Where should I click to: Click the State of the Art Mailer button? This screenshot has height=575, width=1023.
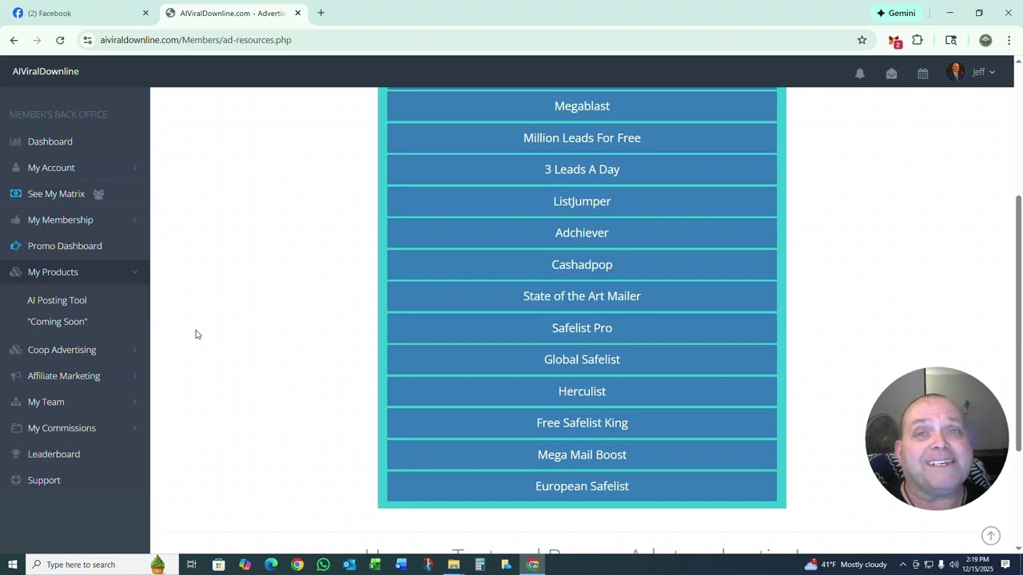tap(582, 296)
